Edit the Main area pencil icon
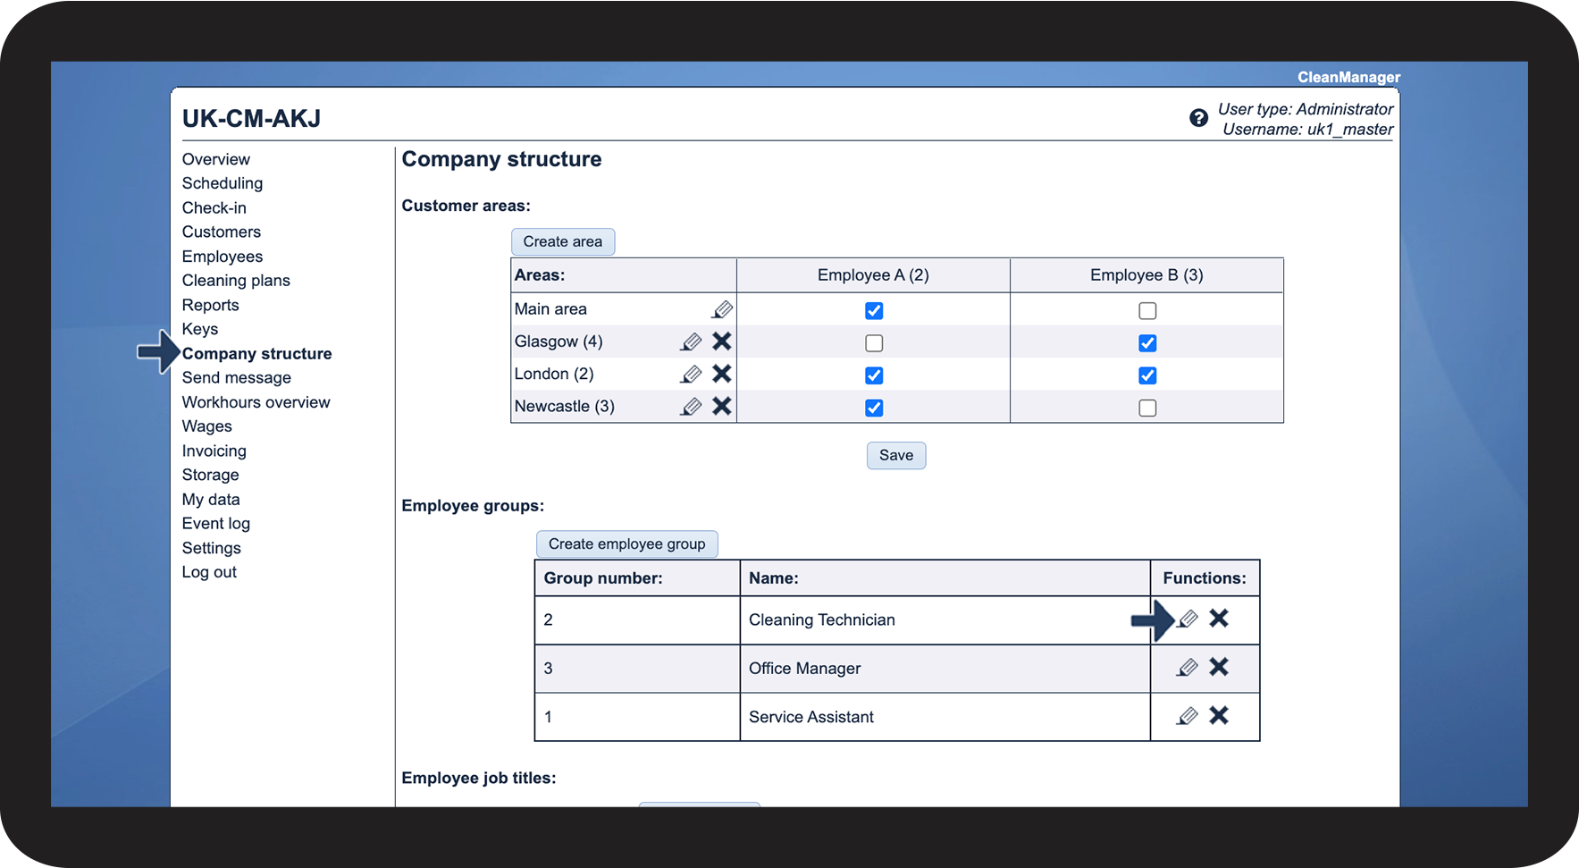Viewport: 1579px width, 868px height. point(722,309)
